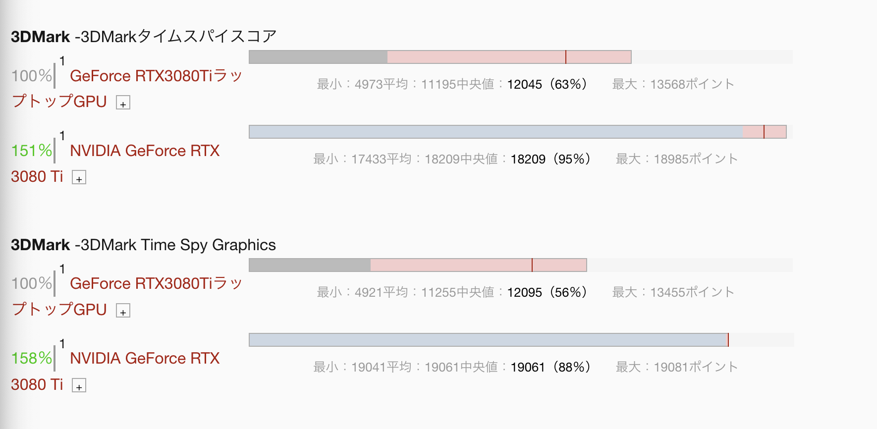Open NVIDIA GeForce RTX 3080 Ti link at 158%
This screenshot has width=877, height=429.
(x=115, y=372)
